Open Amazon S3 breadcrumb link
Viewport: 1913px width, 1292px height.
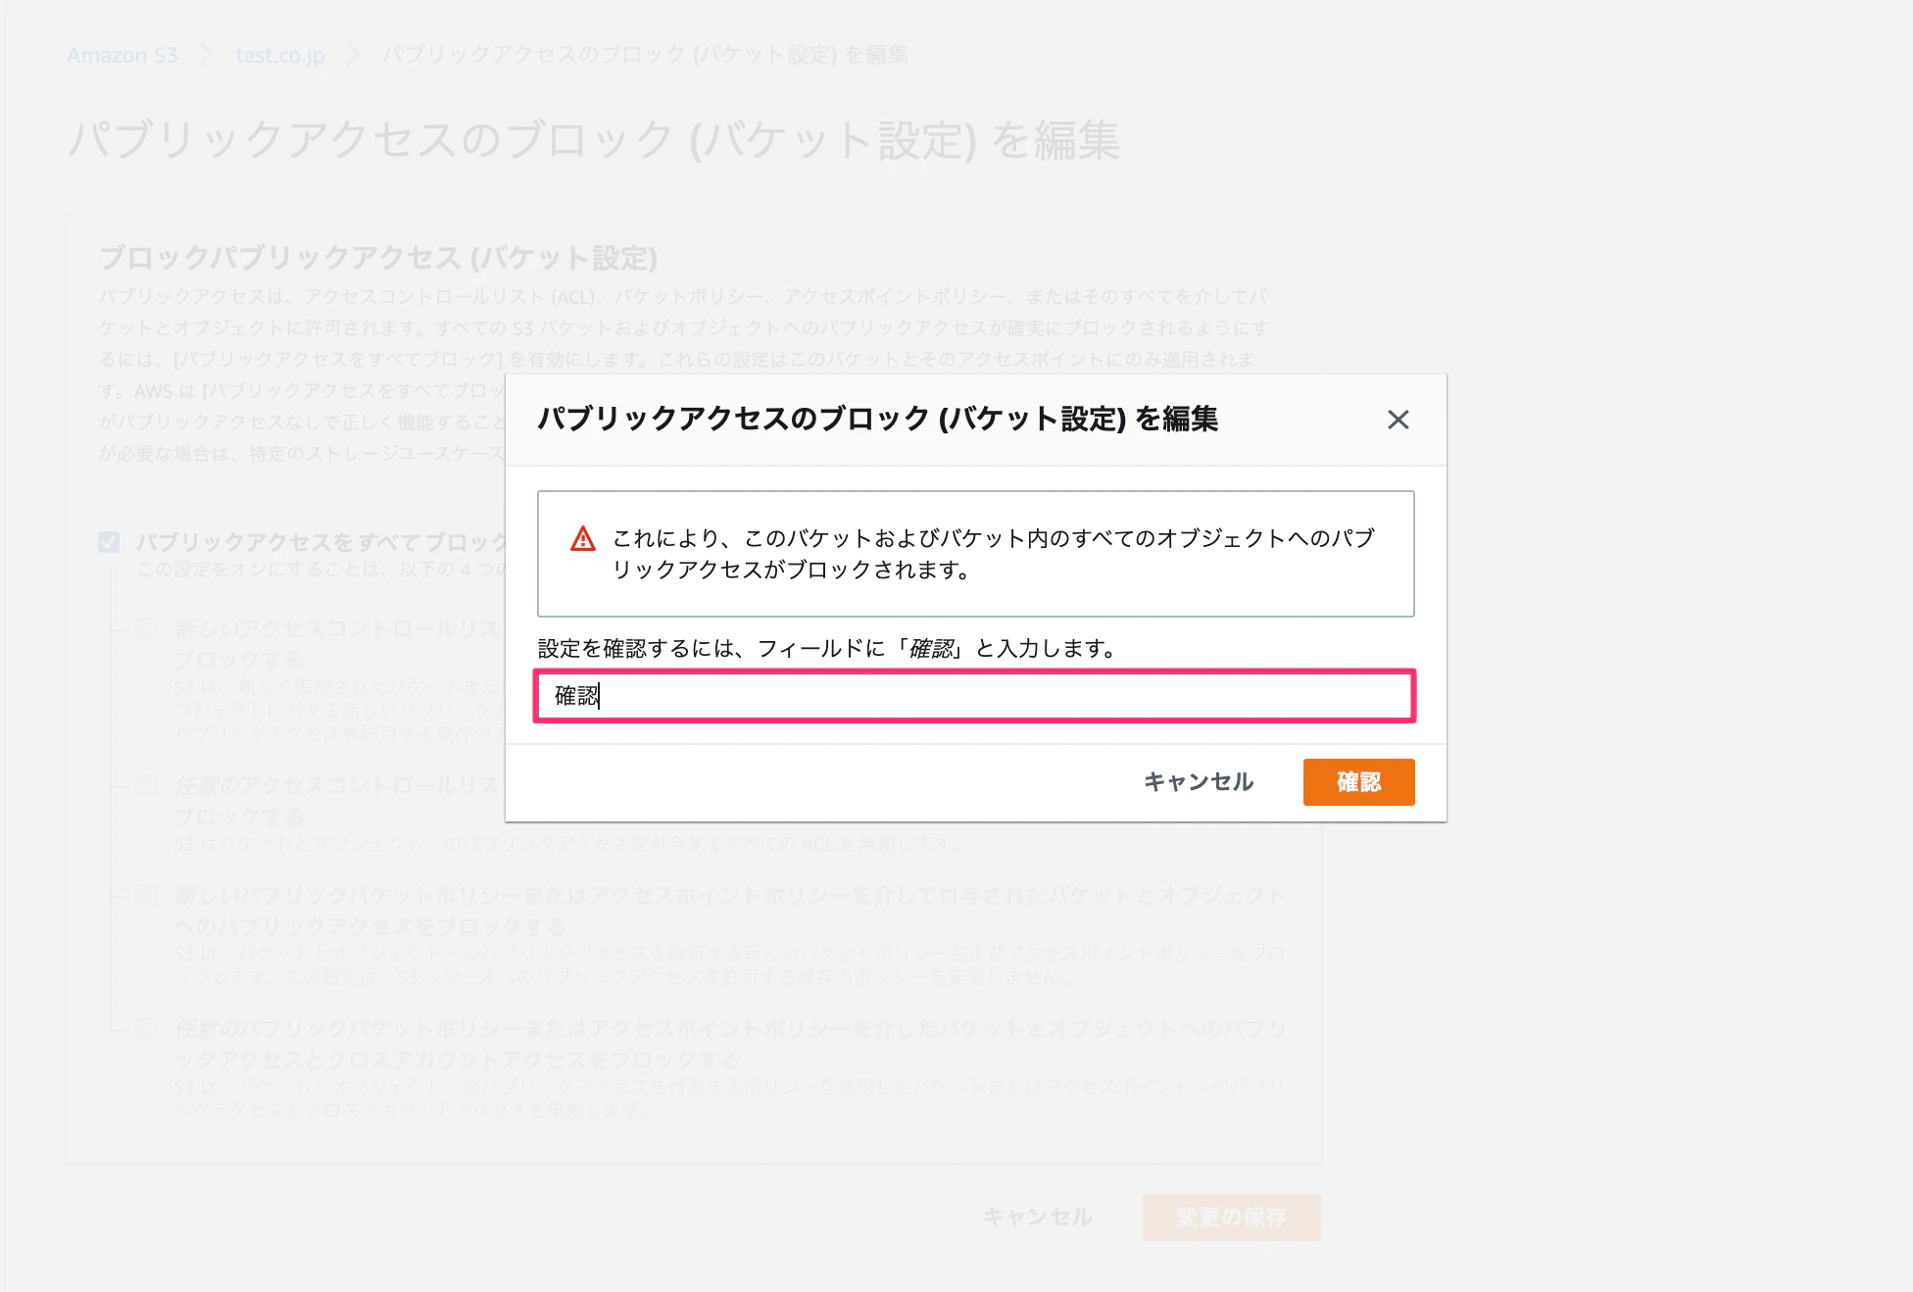123,56
